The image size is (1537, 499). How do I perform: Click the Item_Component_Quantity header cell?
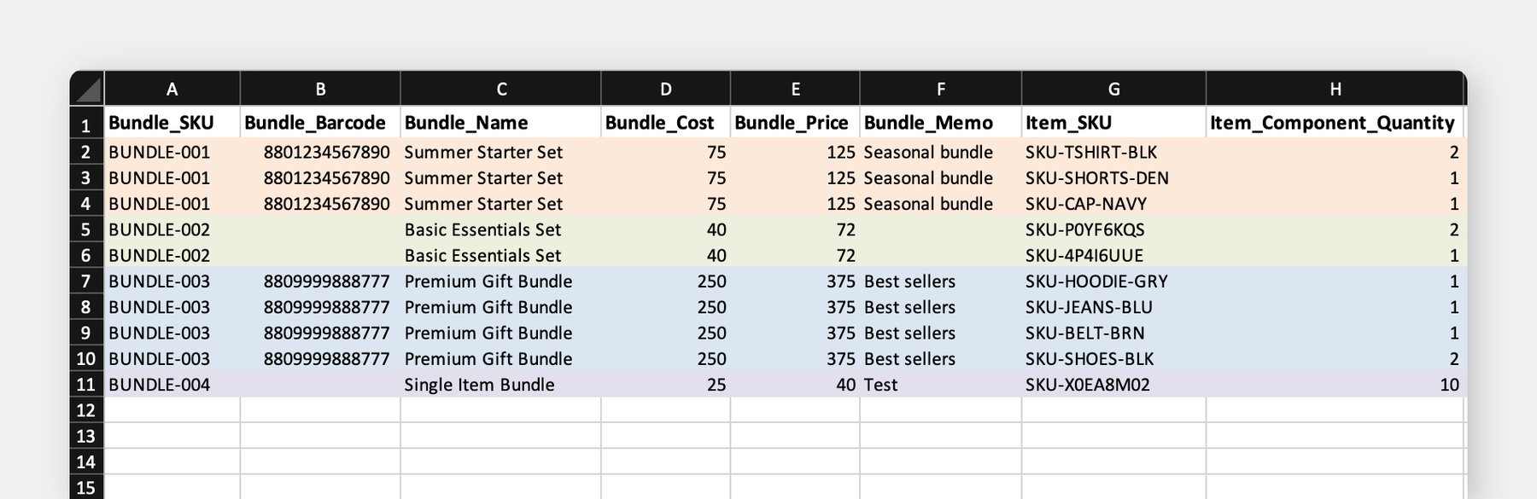pyautogui.click(x=1334, y=122)
